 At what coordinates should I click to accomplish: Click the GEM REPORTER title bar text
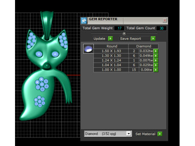(103, 19)
